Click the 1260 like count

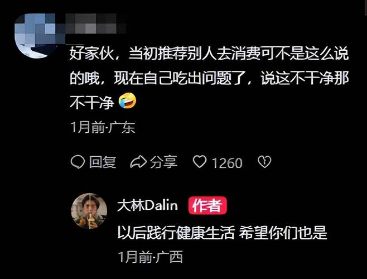click(227, 163)
